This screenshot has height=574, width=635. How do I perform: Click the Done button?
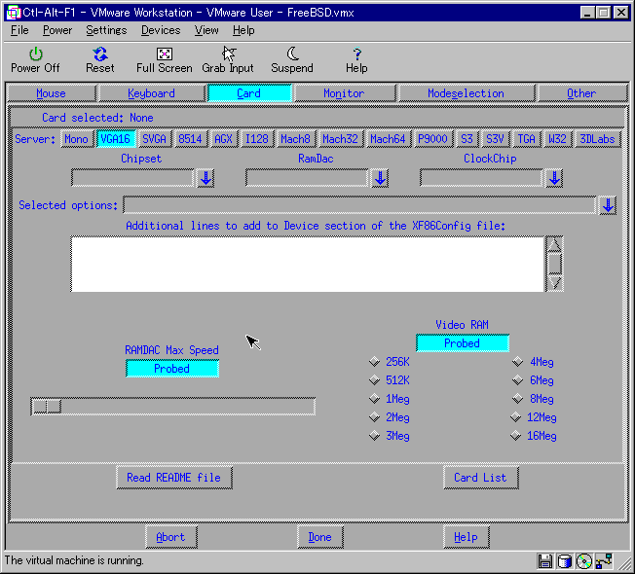click(319, 537)
